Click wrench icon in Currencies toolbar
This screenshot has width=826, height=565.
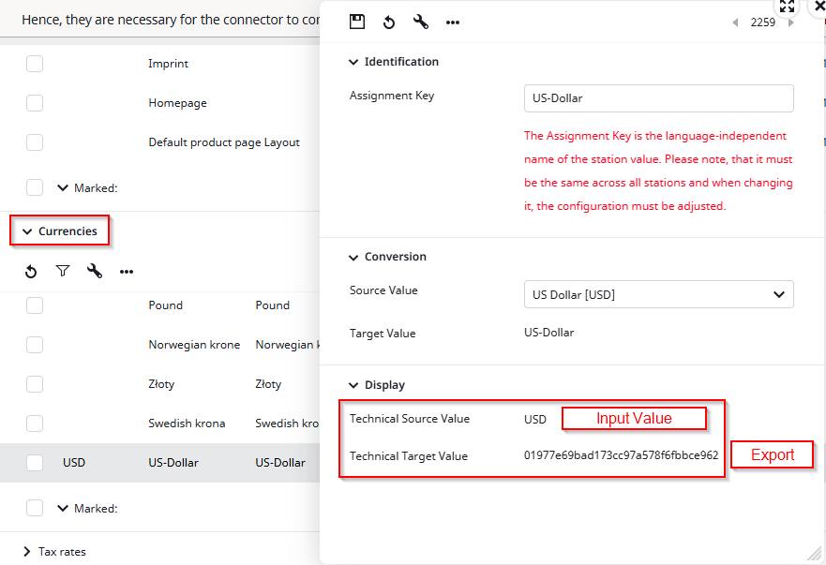click(95, 272)
